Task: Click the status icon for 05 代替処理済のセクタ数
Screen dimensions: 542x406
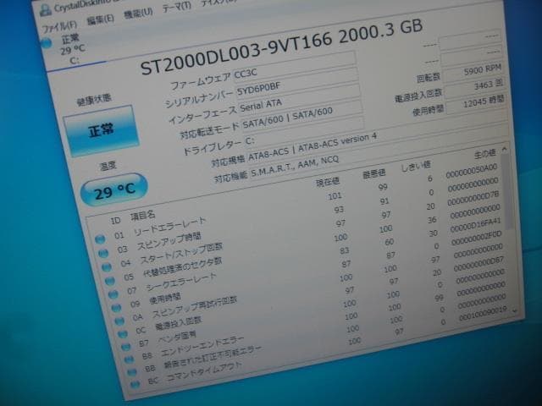Action: point(110,281)
